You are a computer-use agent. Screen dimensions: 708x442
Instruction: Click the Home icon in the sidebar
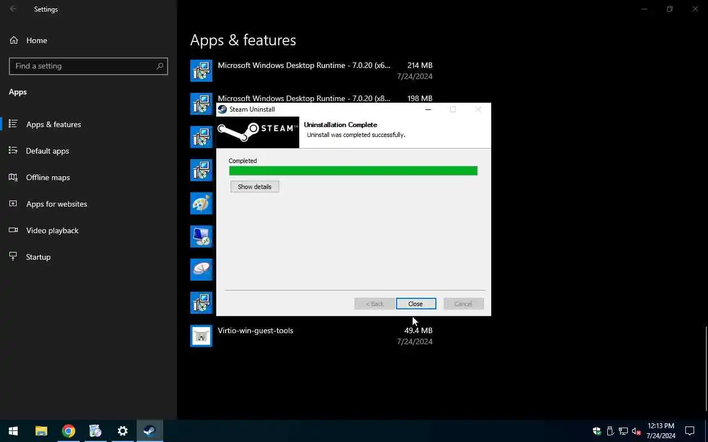click(14, 40)
